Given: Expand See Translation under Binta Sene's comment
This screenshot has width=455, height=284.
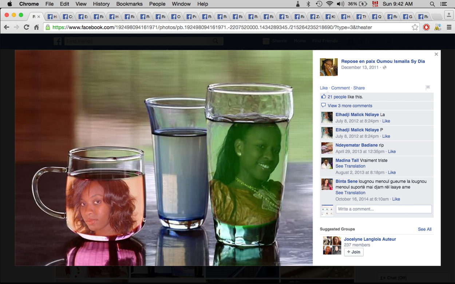Looking at the screenshot, I should point(350,193).
